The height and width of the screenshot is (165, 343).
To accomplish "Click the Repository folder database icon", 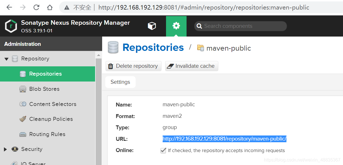I will click(x=15, y=59).
